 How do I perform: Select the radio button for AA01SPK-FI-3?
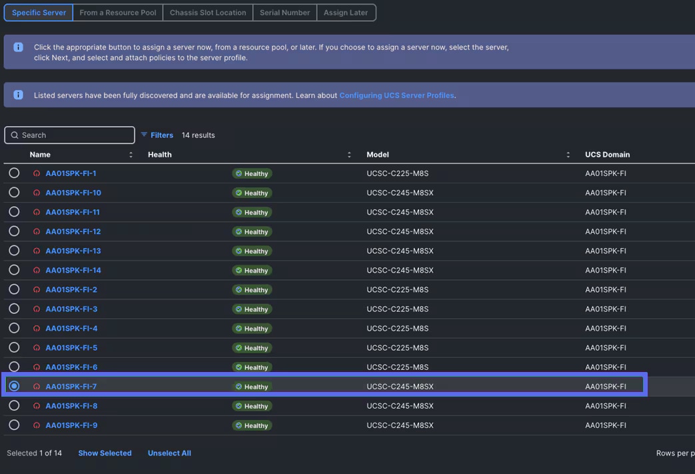[x=14, y=309]
